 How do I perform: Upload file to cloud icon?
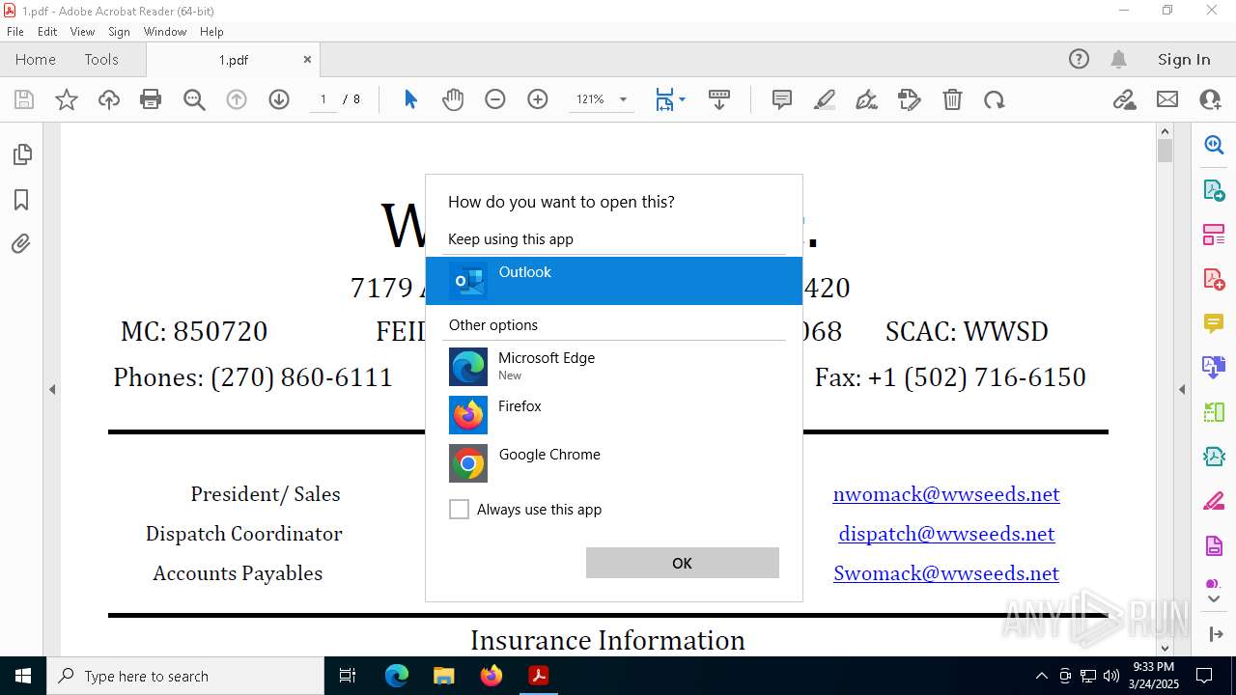click(x=109, y=99)
